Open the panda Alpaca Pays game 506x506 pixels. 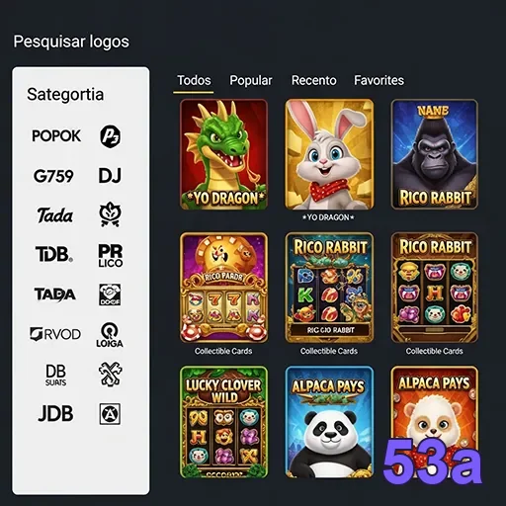point(329,422)
